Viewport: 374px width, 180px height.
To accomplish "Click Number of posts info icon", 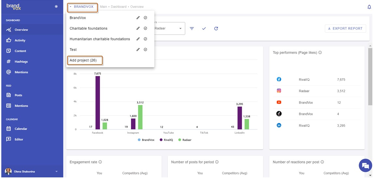I will click(x=217, y=162).
